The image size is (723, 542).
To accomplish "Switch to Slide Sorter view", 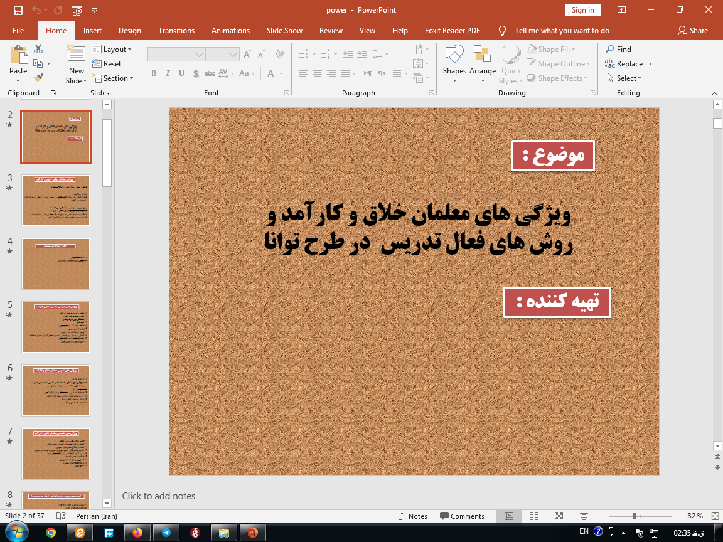I will pos(534,516).
